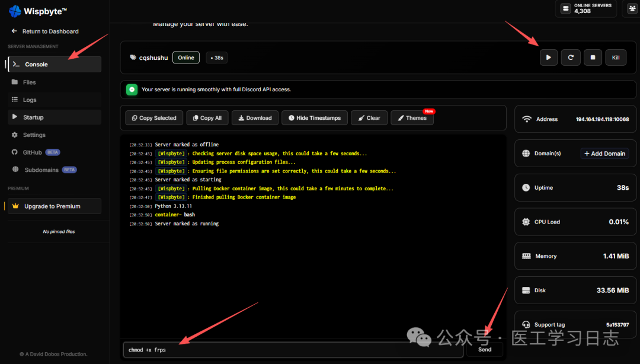Open the Subdomains beta section
The height and width of the screenshot is (364, 640).
(55, 170)
